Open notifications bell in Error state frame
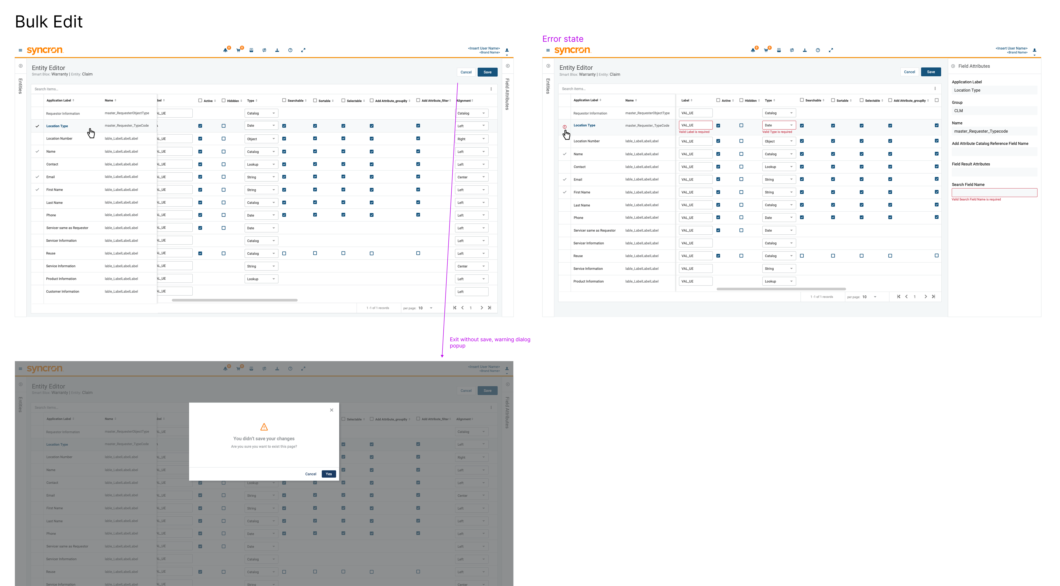Image resolution: width=1060 pixels, height=586 pixels. click(x=753, y=50)
